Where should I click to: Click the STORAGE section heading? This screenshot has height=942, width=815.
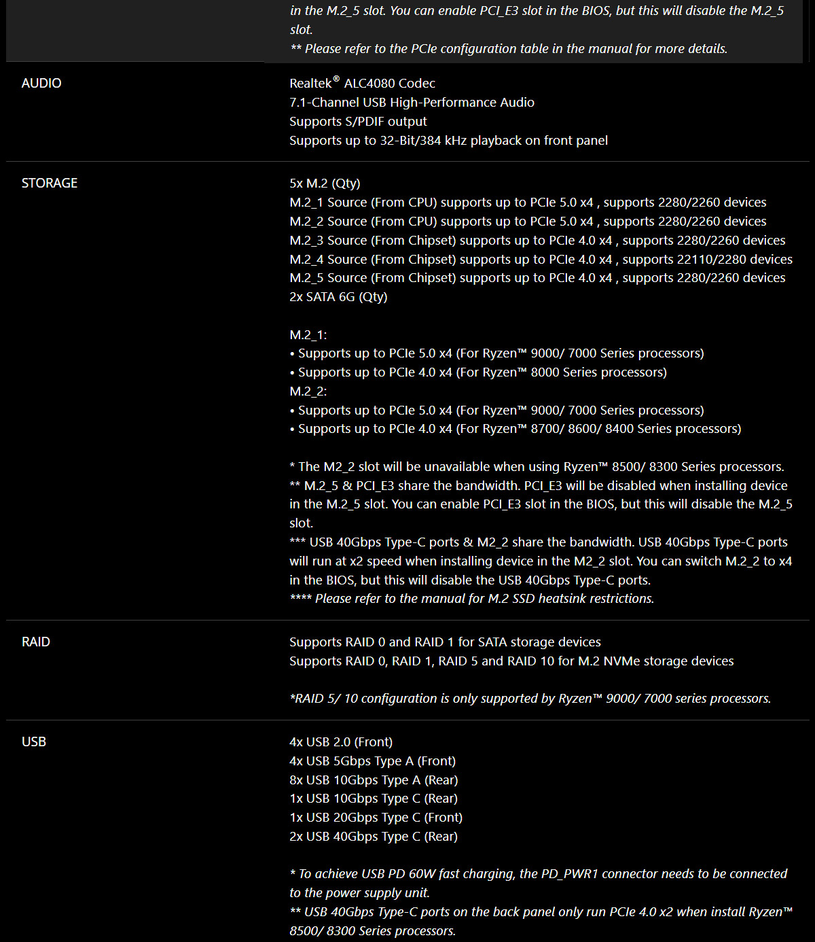click(50, 184)
